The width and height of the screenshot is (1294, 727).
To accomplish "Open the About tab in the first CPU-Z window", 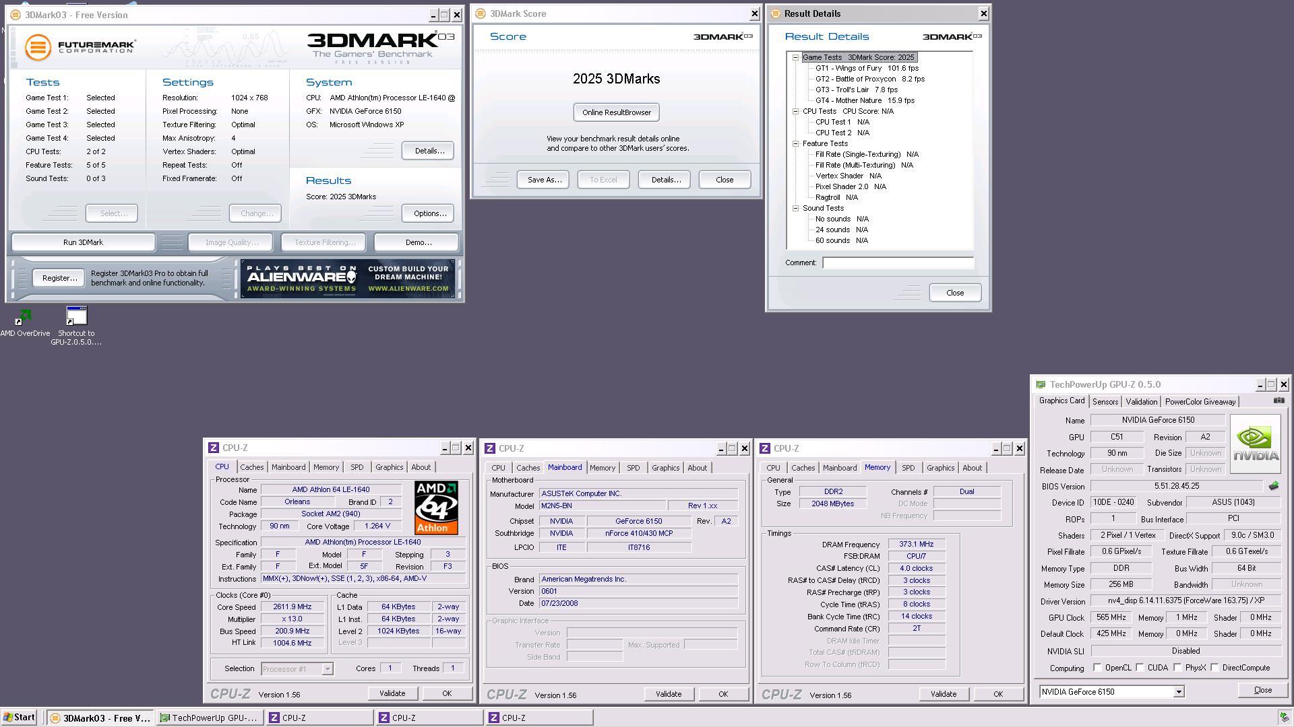I will pos(421,467).
